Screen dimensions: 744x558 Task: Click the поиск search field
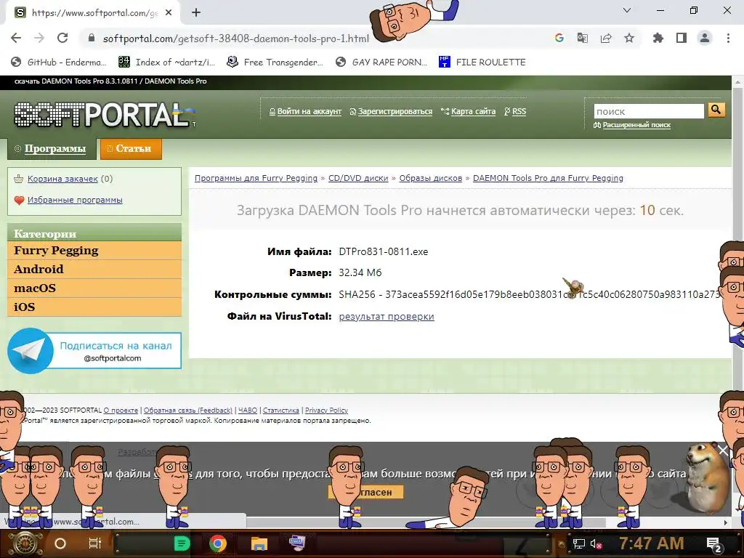(x=649, y=111)
